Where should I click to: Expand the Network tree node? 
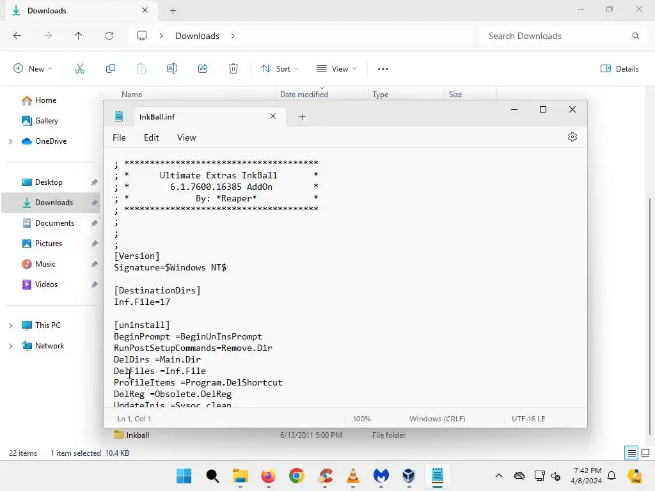pyautogui.click(x=10, y=346)
